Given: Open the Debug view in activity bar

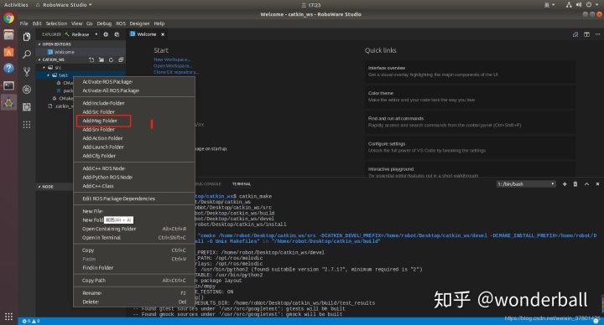Looking at the screenshot, I should 27,90.
